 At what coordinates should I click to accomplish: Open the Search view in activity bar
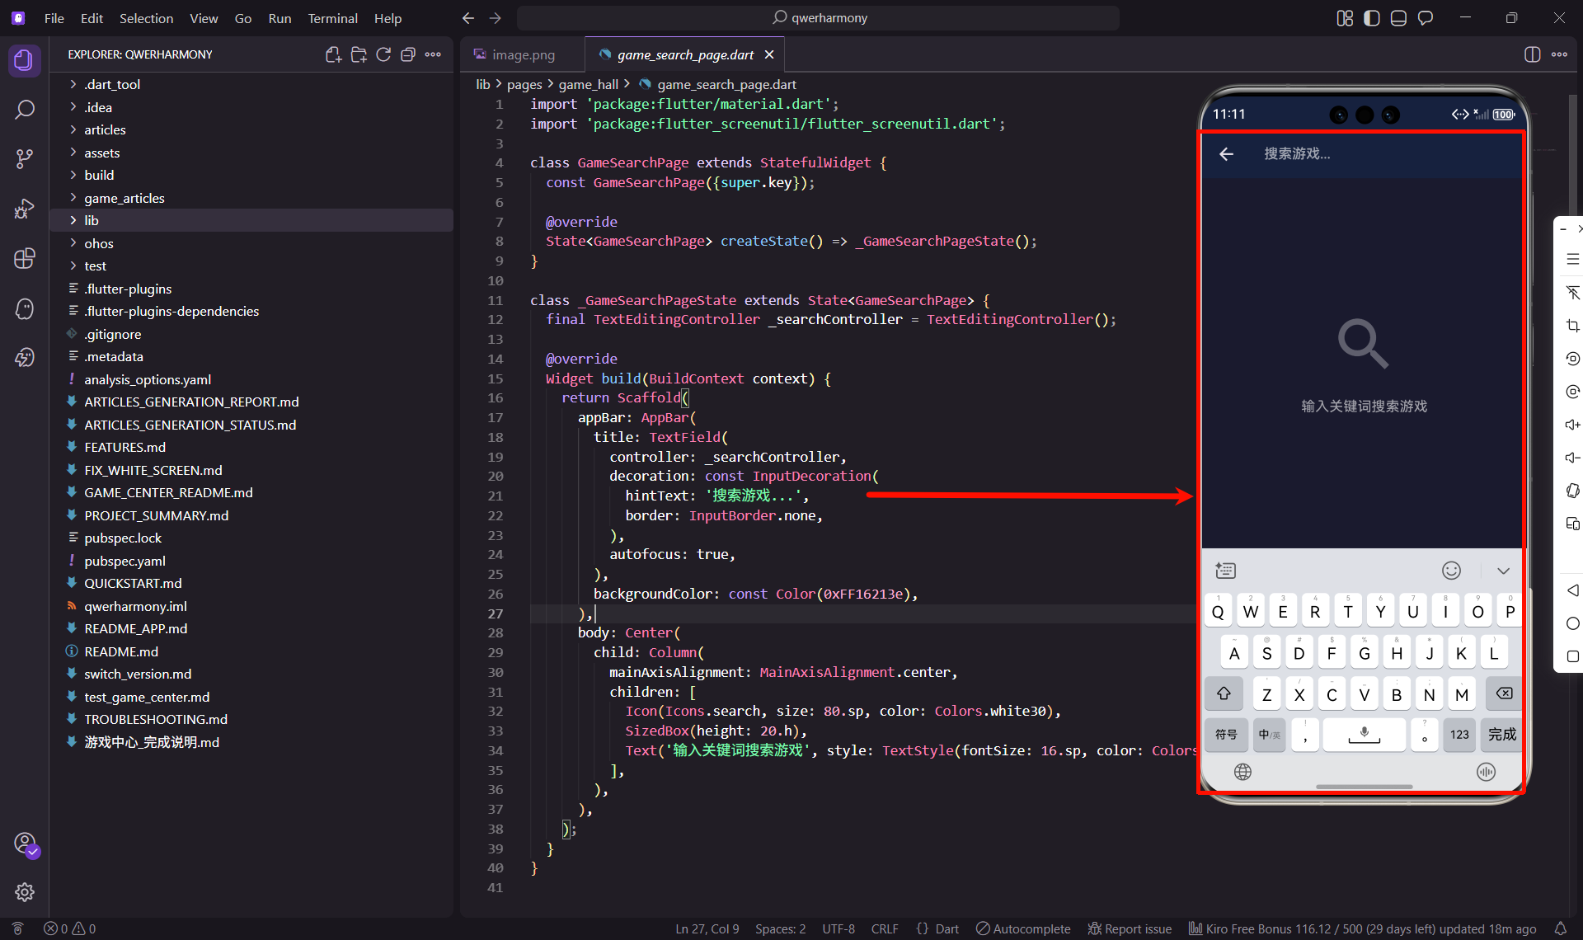pyautogui.click(x=25, y=110)
